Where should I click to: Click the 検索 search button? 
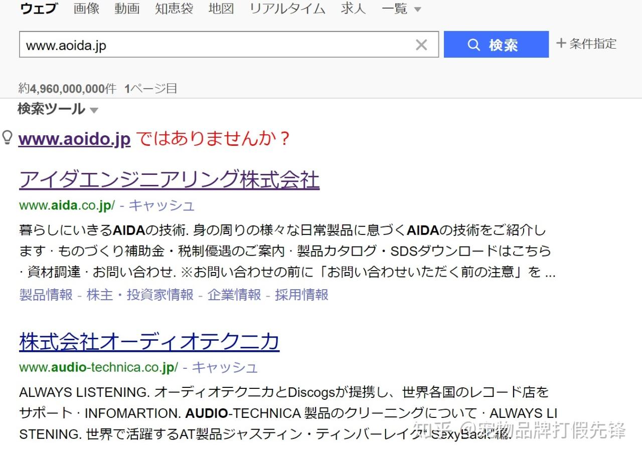496,45
